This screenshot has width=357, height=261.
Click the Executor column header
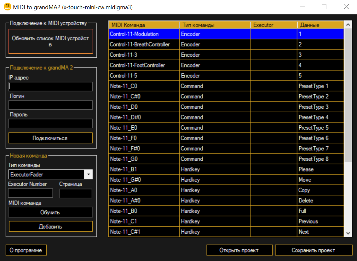click(x=274, y=25)
